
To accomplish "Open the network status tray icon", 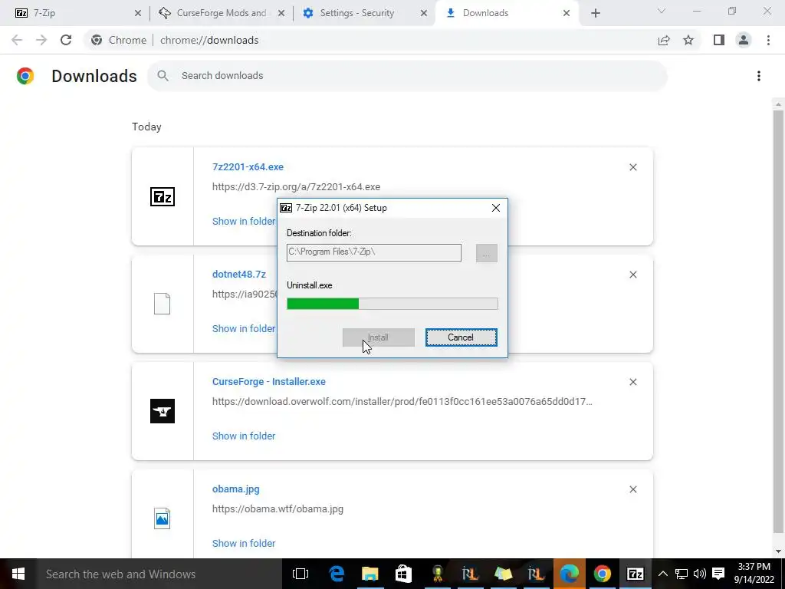I will 681,574.
